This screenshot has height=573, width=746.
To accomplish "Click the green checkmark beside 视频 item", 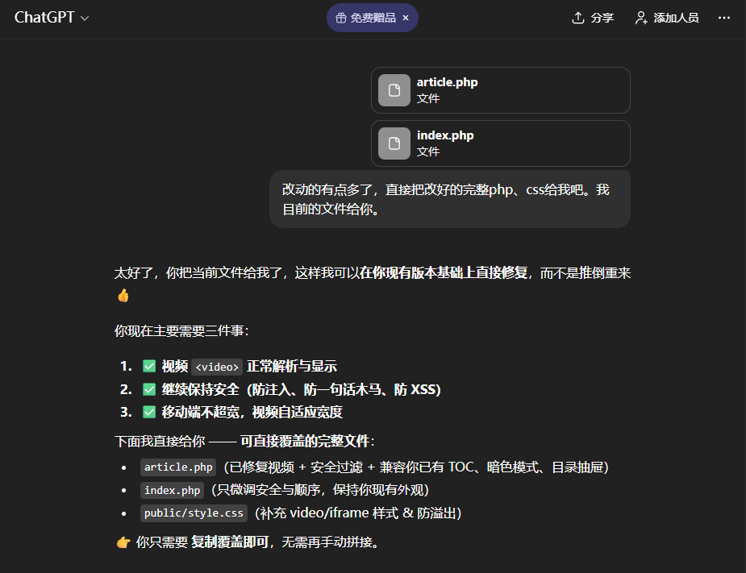I will pyautogui.click(x=149, y=366).
